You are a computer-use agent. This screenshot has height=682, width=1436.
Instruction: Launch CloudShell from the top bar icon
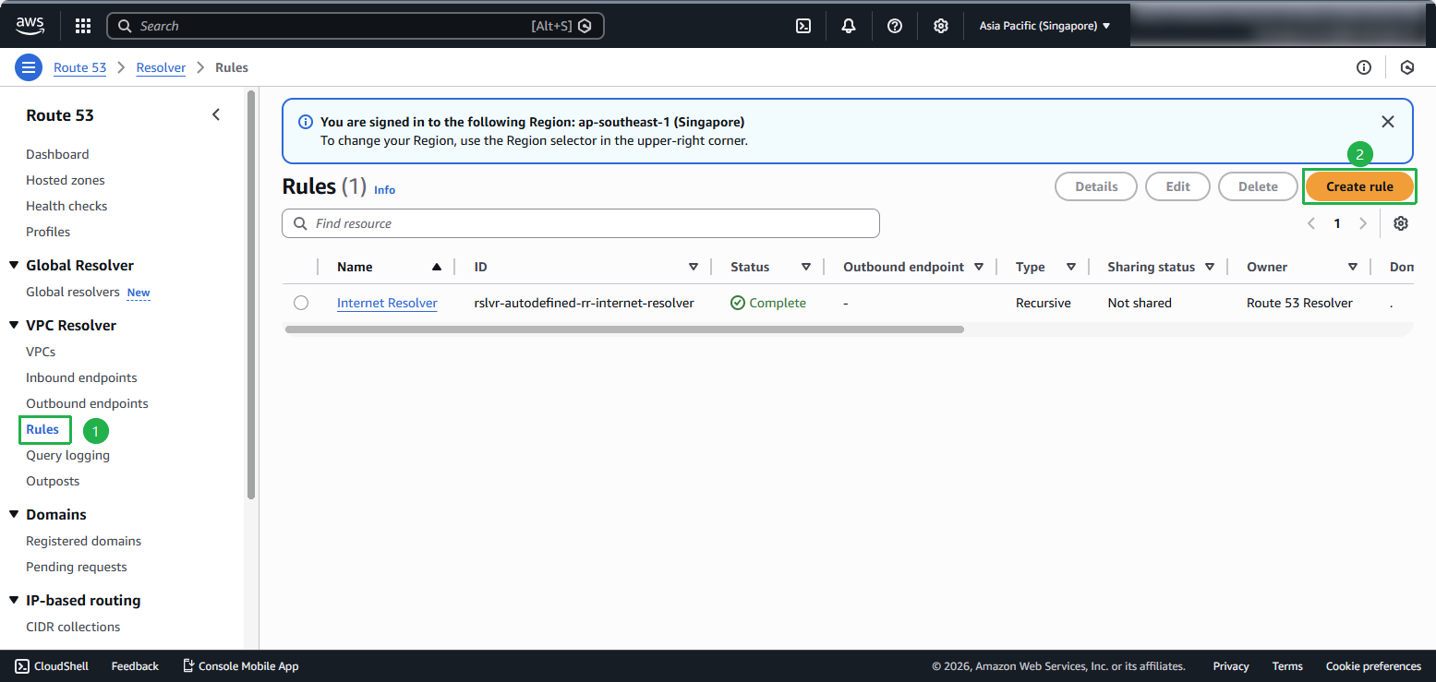[803, 26]
